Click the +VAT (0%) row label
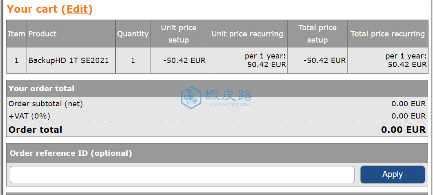This screenshot has height=195, width=433. pos(29,116)
